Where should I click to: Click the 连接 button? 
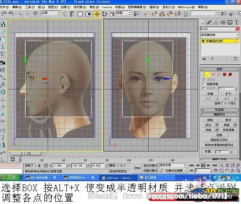(x=219, y=135)
